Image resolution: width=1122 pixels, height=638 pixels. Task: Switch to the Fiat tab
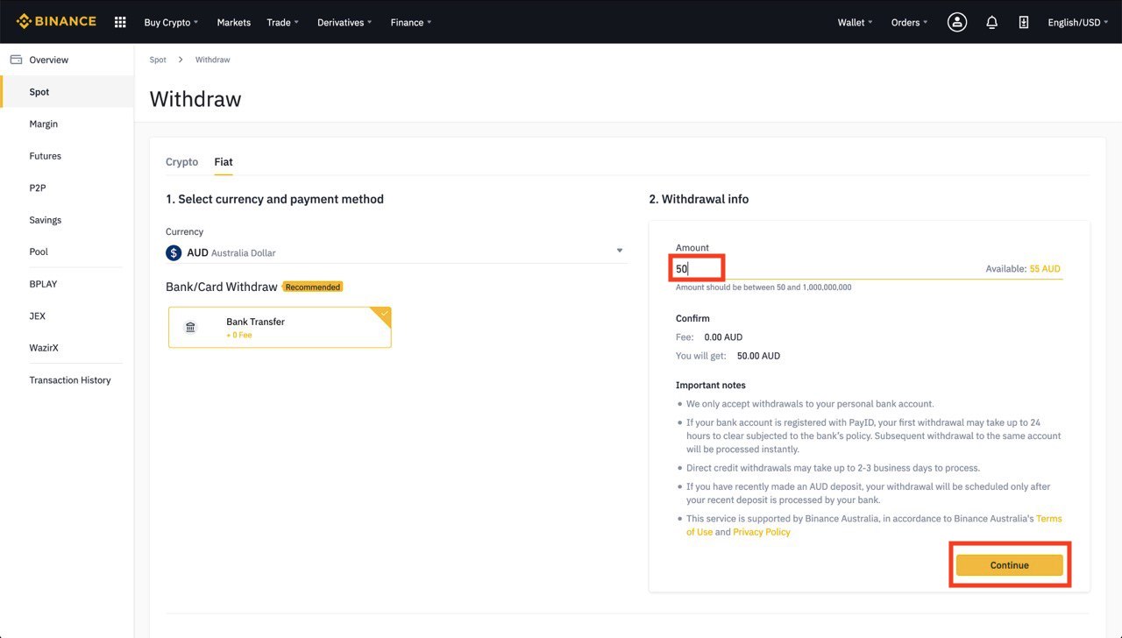pyautogui.click(x=224, y=162)
